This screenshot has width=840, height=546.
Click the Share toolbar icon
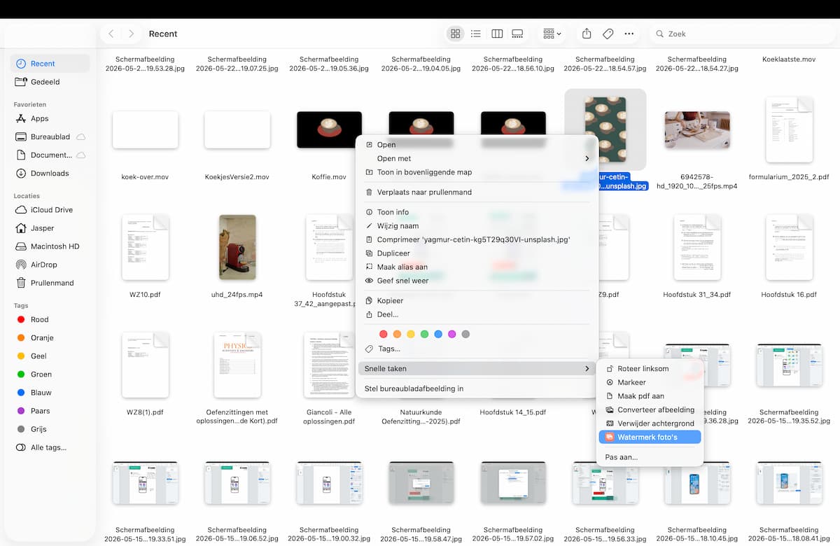[587, 34]
